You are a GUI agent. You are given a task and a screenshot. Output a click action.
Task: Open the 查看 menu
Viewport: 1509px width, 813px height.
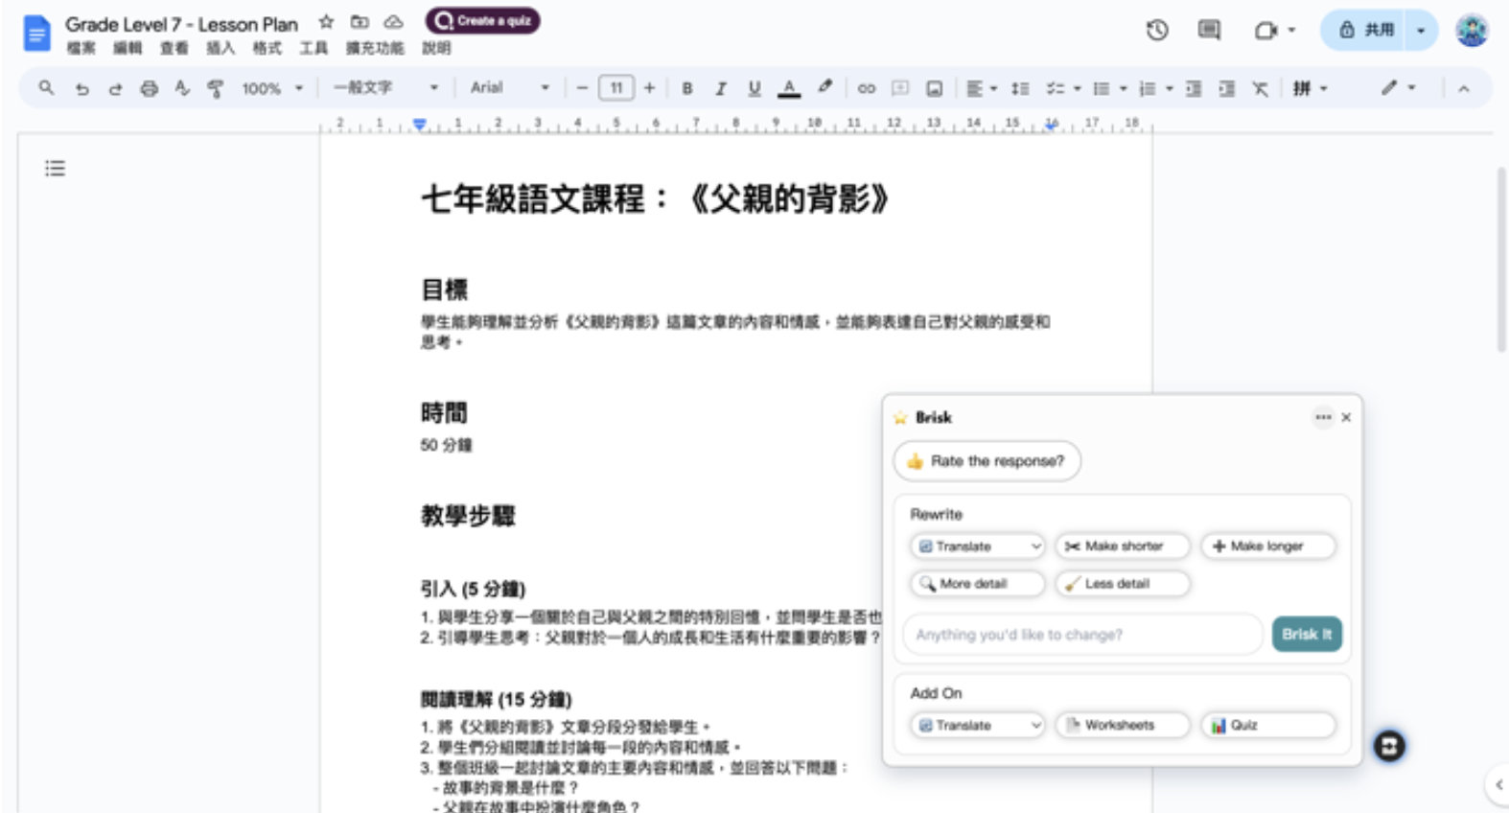click(x=174, y=48)
